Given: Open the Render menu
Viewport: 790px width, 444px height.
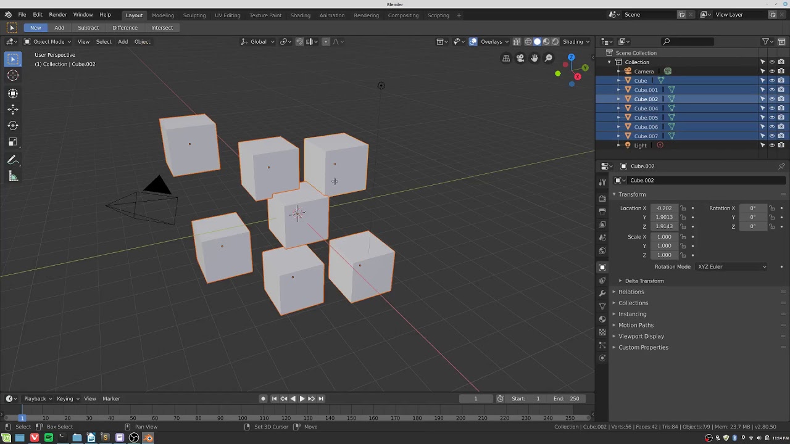Looking at the screenshot, I should click(x=57, y=15).
